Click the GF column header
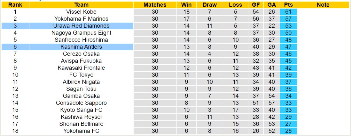351x136 pixels. click(x=255, y=5)
